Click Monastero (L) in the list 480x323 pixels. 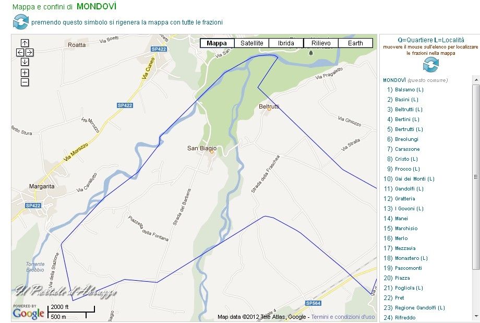(411, 258)
